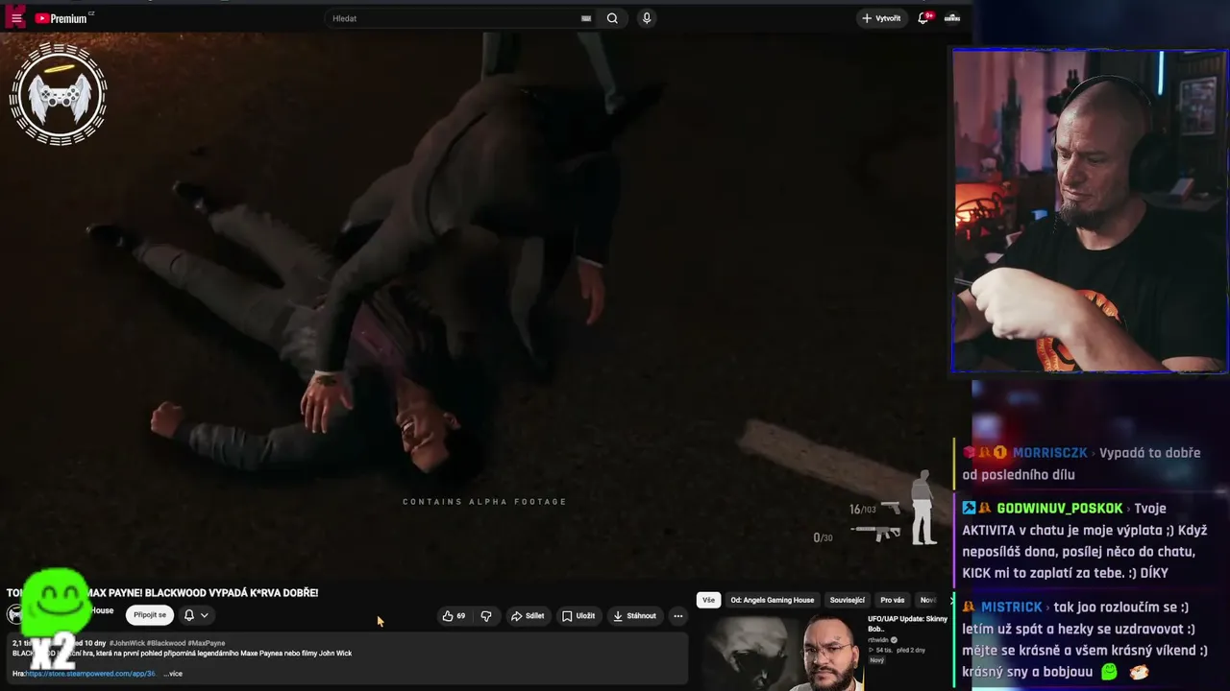Open the YouTube hamburger guide menu
The width and height of the screenshot is (1230, 691).
(x=16, y=18)
